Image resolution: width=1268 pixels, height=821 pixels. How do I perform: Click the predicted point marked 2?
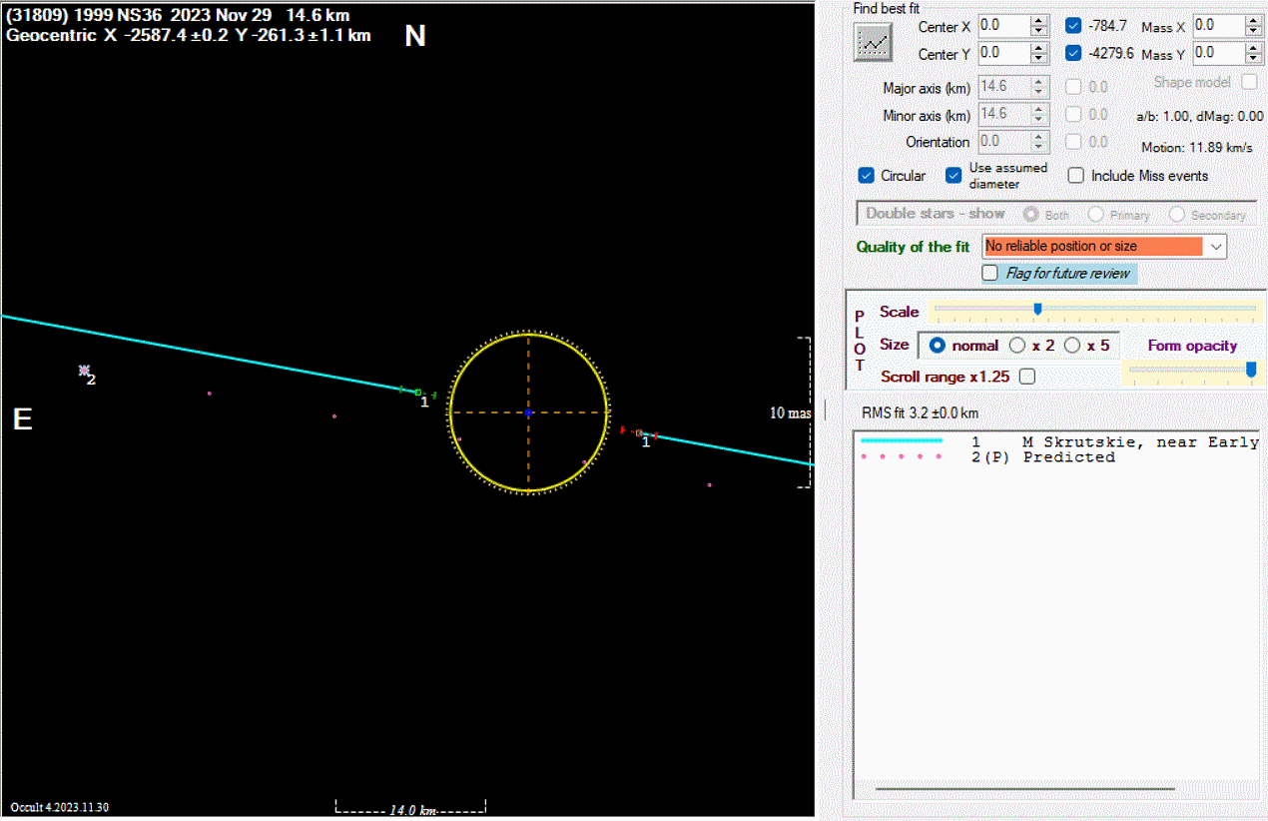pos(85,371)
